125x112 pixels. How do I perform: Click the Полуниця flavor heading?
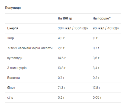click(x=13, y=8)
